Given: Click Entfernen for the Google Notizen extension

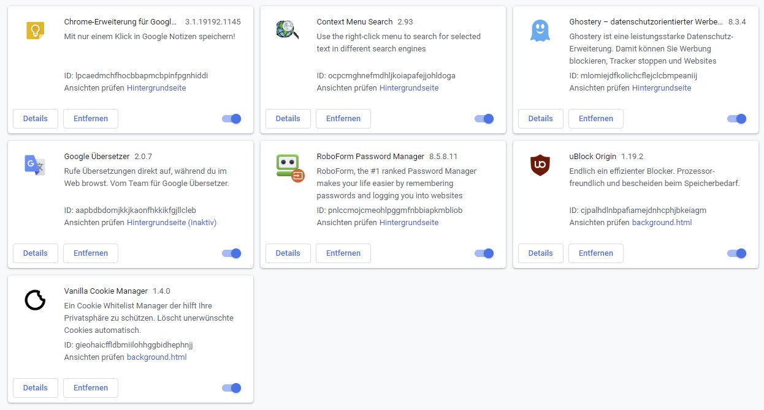Looking at the screenshot, I should (x=91, y=119).
